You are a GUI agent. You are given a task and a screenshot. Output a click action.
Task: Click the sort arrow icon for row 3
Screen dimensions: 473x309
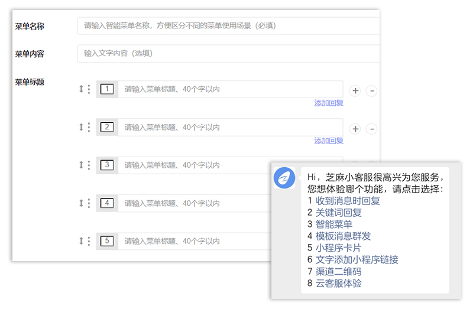[x=81, y=165]
